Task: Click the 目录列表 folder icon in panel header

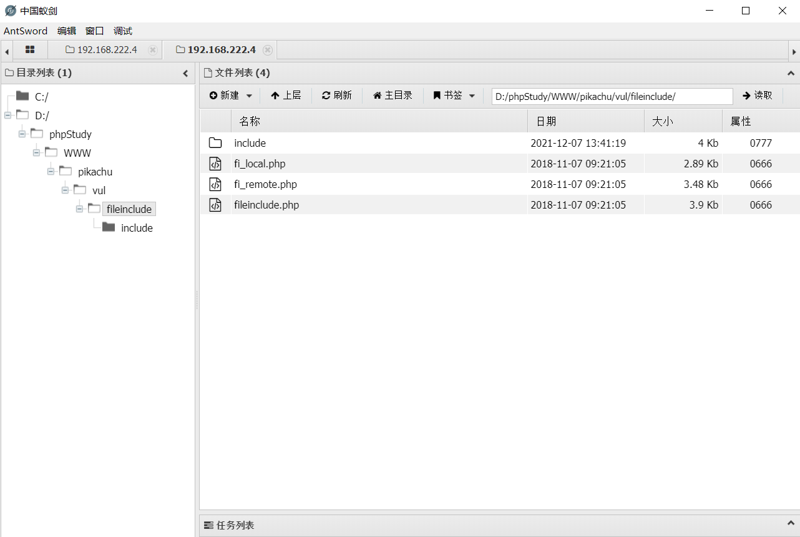Action: pos(9,72)
